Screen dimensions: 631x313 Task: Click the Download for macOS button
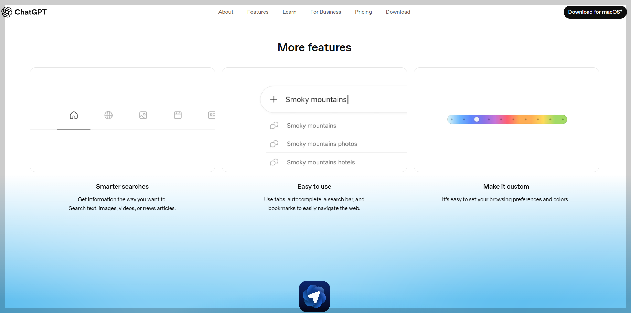pos(595,12)
